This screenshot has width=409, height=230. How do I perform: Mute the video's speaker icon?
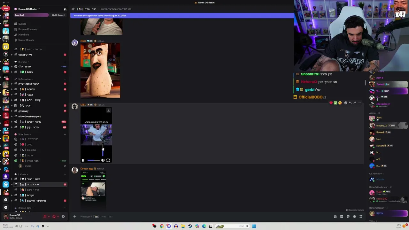pos(103,160)
